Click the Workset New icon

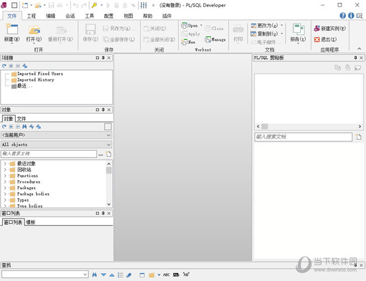pyautogui.click(x=184, y=42)
